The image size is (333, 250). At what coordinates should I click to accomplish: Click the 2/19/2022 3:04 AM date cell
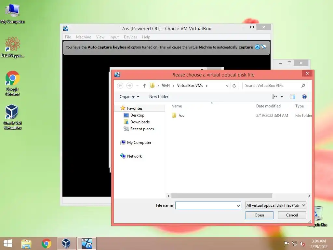(272, 116)
